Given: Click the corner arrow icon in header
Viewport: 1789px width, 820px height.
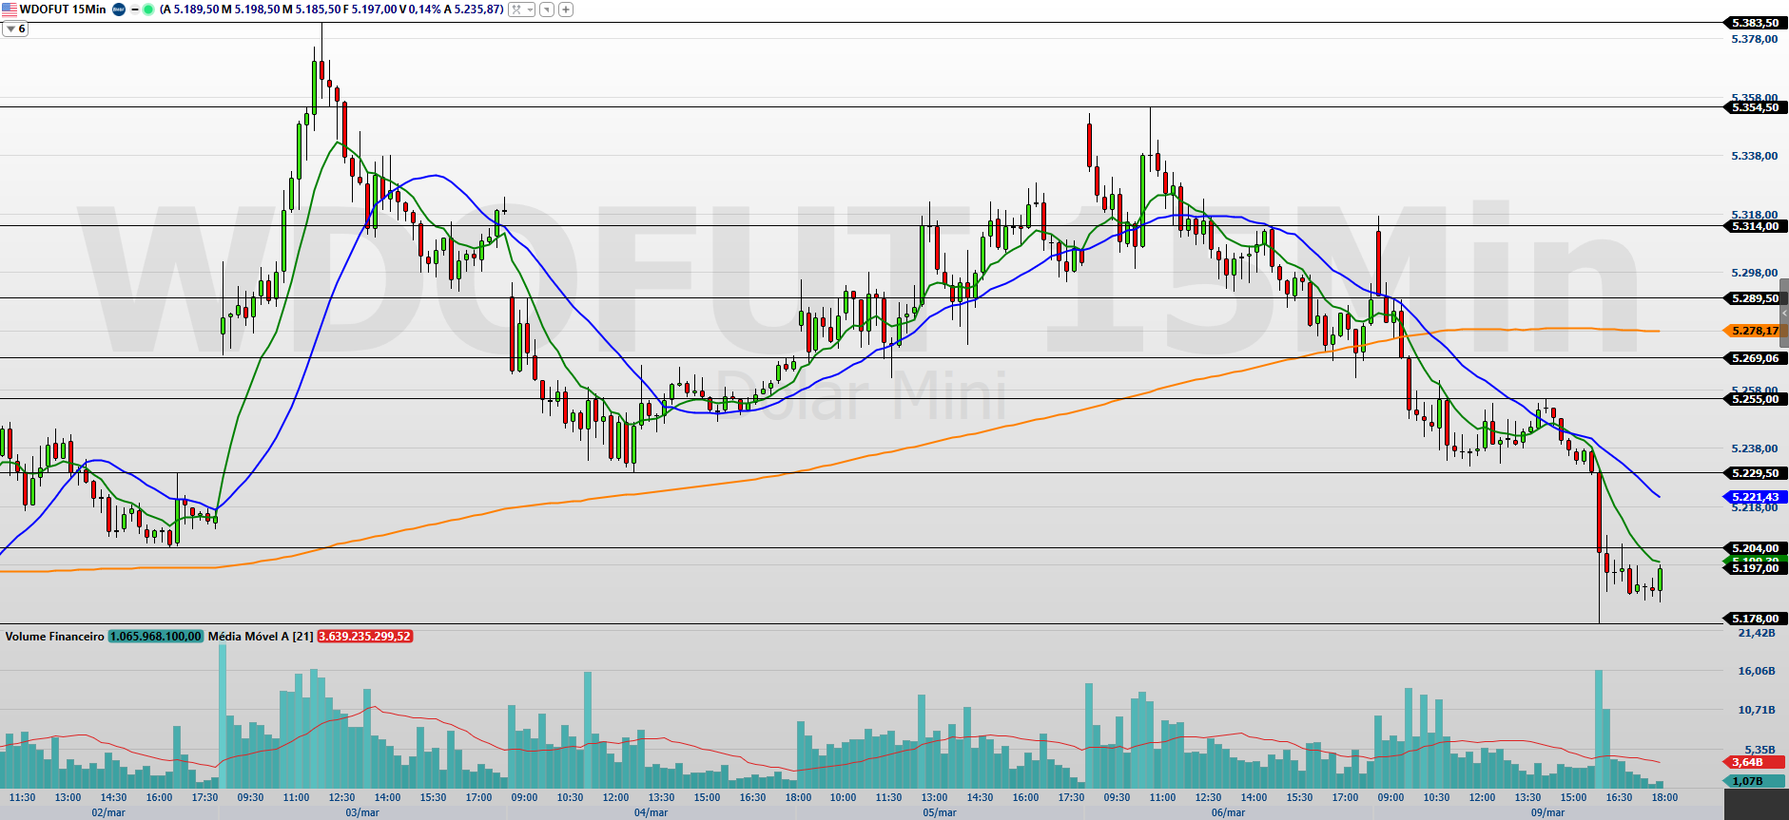Looking at the screenshot, I should [546, 10].
